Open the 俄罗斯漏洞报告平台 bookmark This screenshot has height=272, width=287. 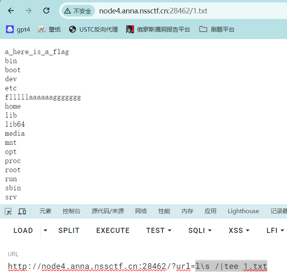pyautogui.click(x=158, y=29)
